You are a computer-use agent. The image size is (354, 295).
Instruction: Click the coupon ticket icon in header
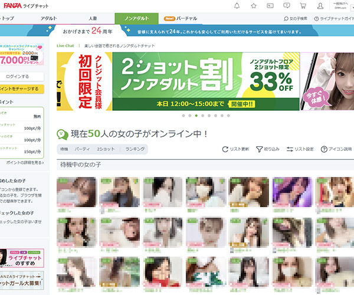click(x=270, y=6)
